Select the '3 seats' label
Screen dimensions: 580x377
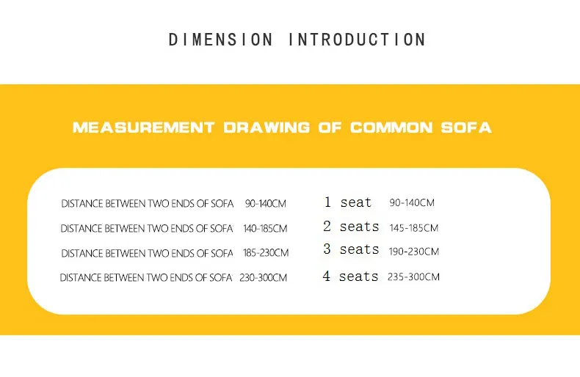point(351,250)
